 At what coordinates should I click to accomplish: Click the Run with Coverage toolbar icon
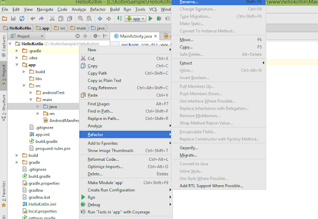tap(168, 19)
